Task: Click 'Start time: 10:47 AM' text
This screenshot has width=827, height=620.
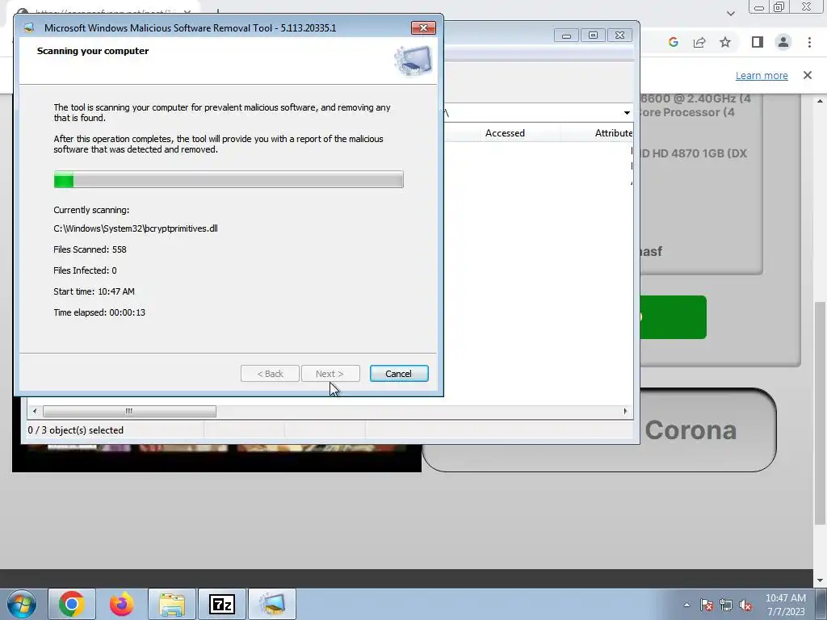Action: tap(94, 291)
